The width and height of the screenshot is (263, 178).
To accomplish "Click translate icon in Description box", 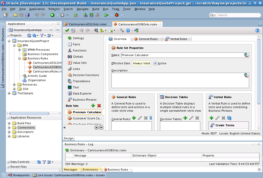I will click(246, 75).
